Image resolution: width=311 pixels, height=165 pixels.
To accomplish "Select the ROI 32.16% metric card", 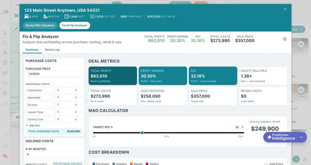I will pyautogui.click(x=213, y=76).
